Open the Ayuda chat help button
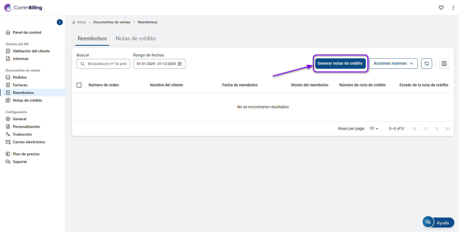This screenshot has width=459, height=232. (438, 222)
